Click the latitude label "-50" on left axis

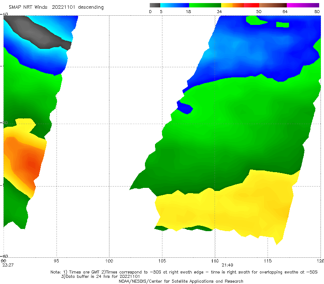tap(4, 122)
